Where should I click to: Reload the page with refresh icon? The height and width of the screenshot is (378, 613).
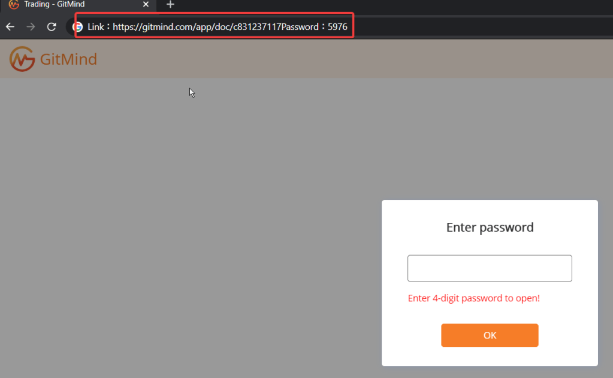pos(52,26)
